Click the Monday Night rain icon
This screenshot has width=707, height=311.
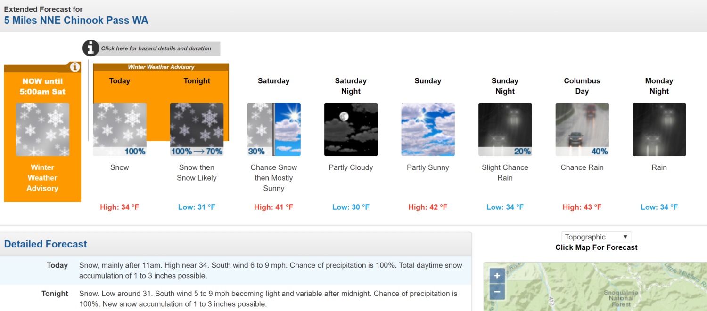659,129
